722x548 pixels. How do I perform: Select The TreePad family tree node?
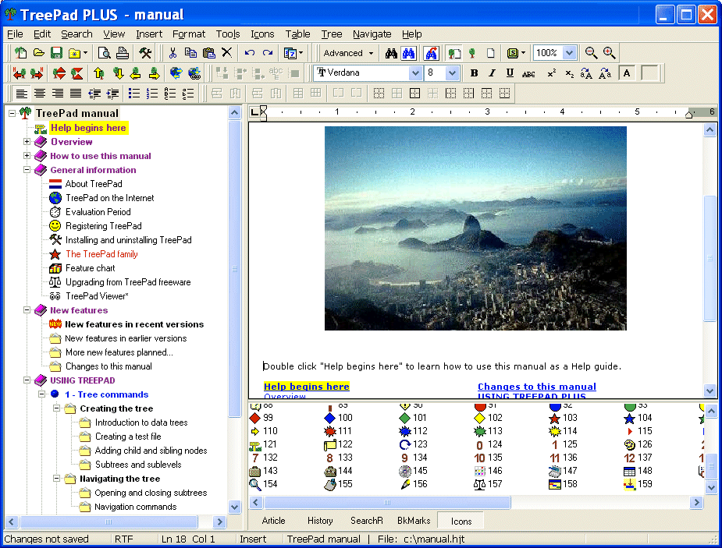101,254
